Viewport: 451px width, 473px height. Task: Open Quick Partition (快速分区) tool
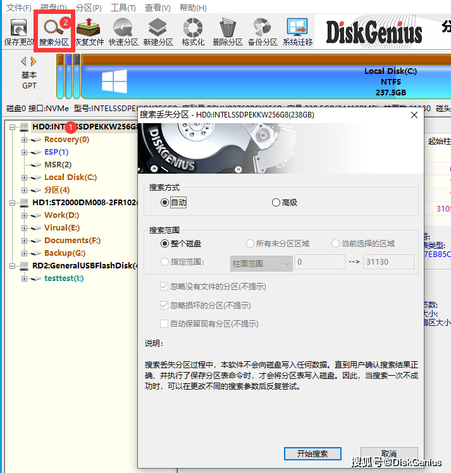click(x=123, y=32)
